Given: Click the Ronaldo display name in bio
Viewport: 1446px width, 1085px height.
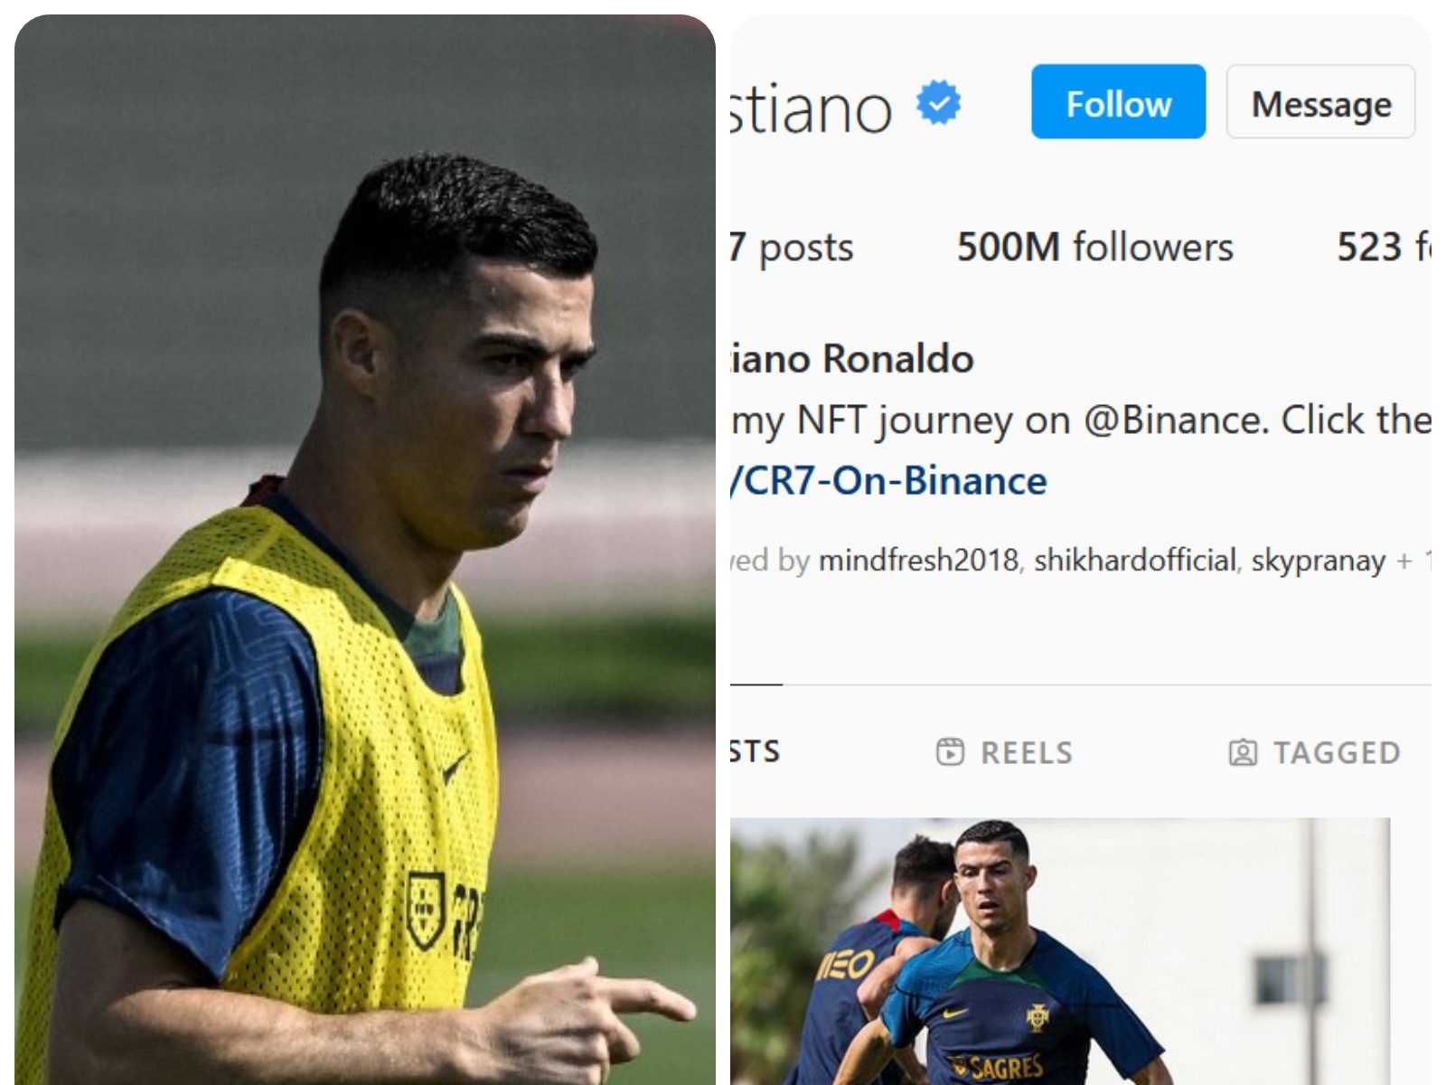Looking at the screenshot, I should (x=851, y=359).
